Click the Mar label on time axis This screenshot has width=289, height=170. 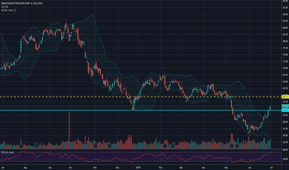tap(181, 168)
